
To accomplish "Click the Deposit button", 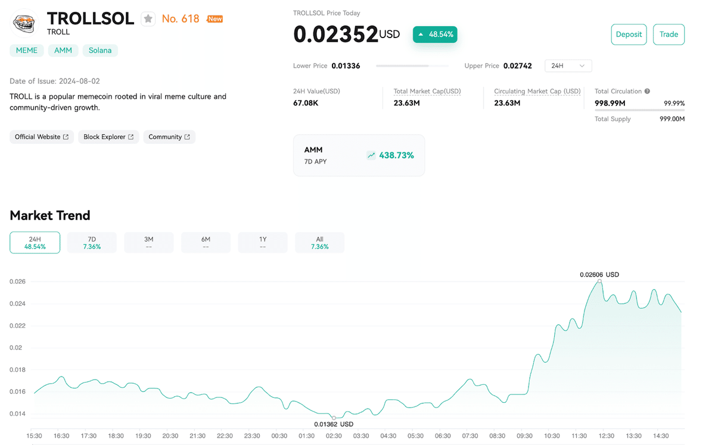I will (x=629, y=35).
